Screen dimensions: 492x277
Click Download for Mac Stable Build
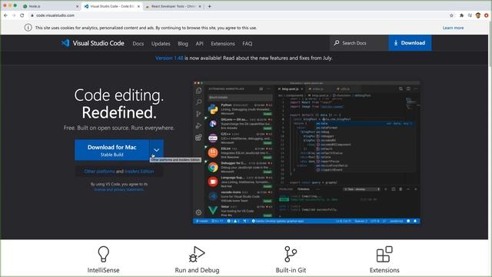(x=111, y=150)
